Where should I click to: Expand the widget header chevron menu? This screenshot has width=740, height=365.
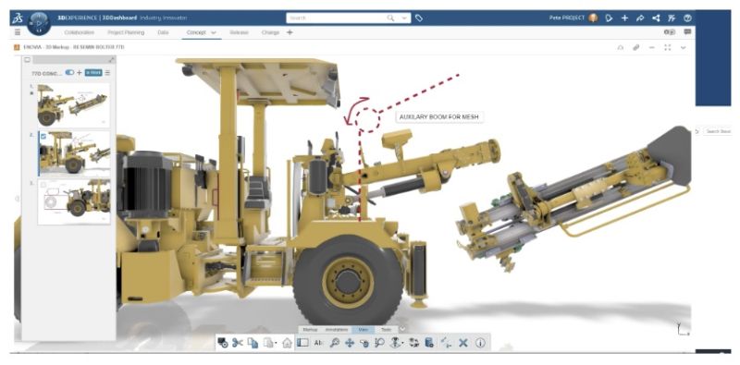(683, 47)
